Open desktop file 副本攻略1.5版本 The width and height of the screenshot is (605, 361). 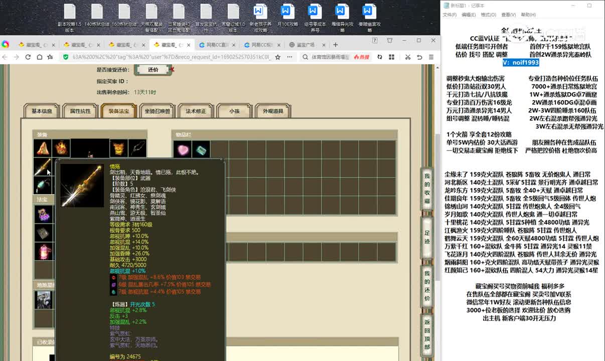click(69, 18)
